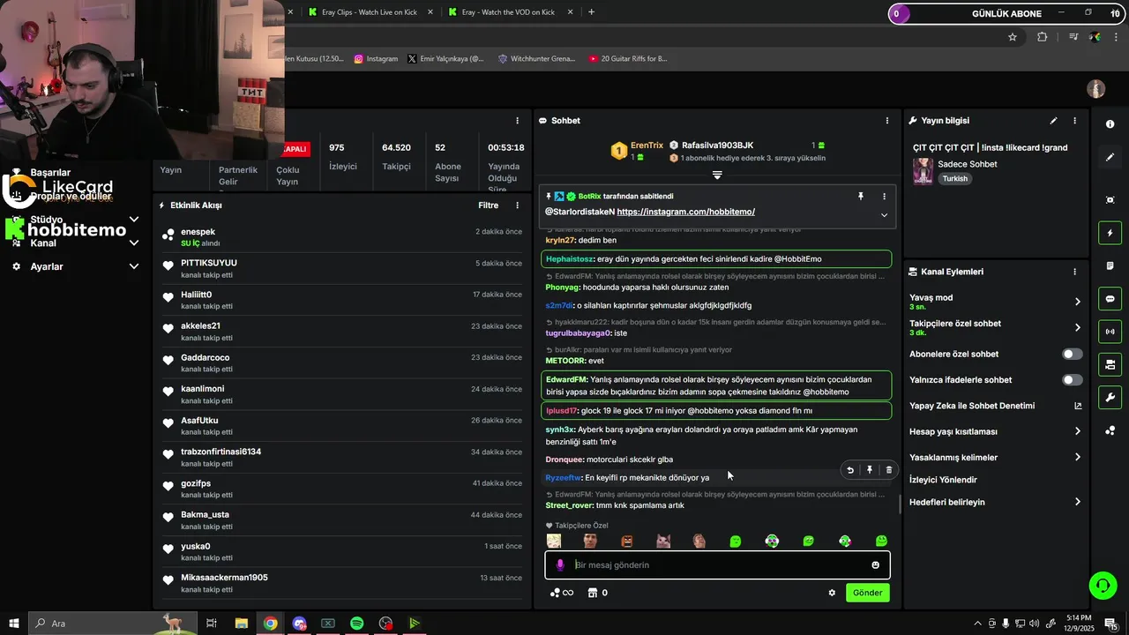Open Witchhunter Grena bookmark

pos(536,59)
